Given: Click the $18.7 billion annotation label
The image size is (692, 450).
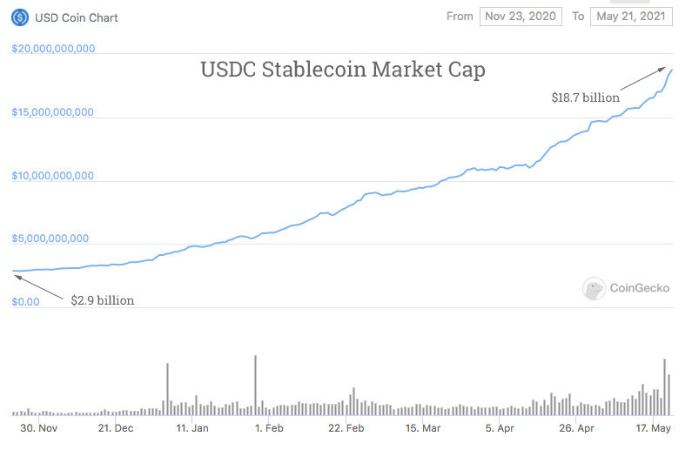Looking at the screenshot, I should [x=585, y=97].
